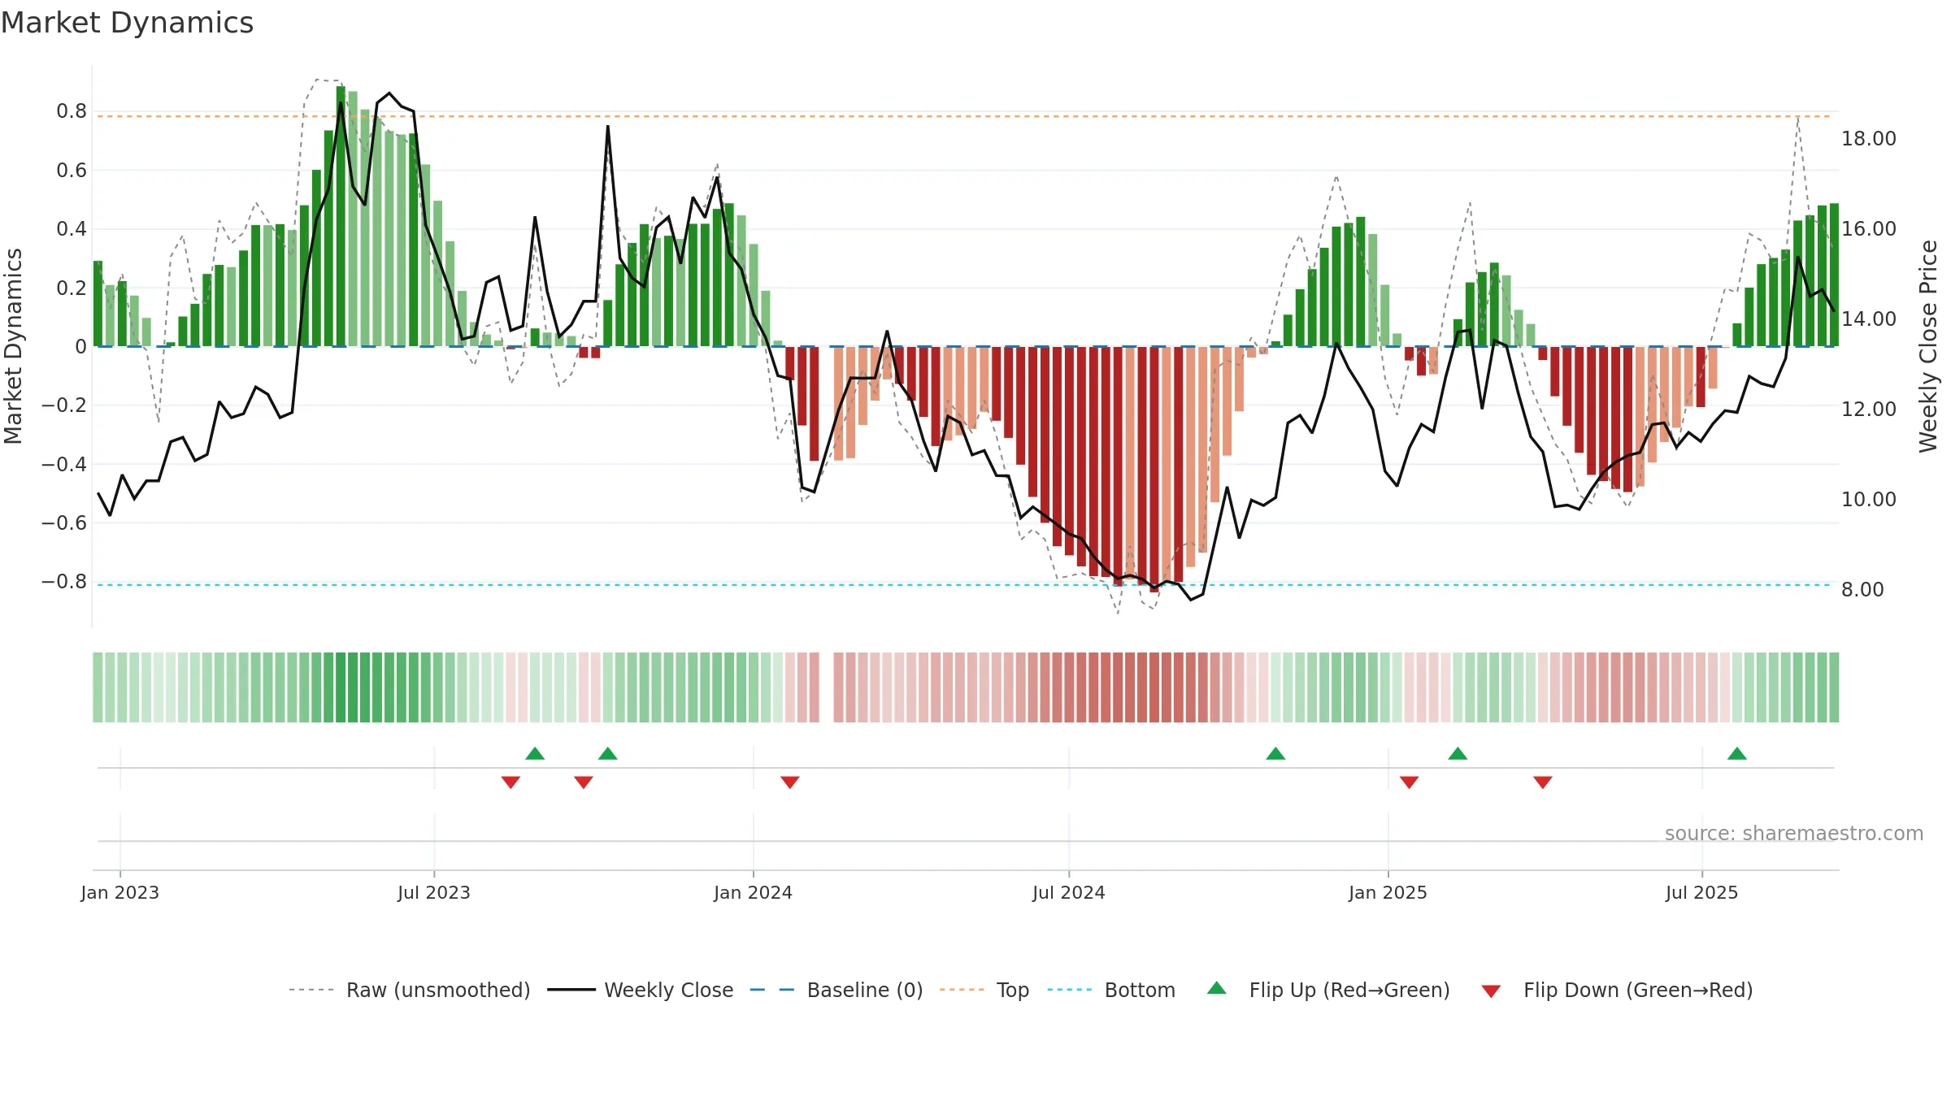Click the last red Flip Down marker, spring 2025
The width and height of the screenshot is (1951, 1097).
(x=1543, y=782)
